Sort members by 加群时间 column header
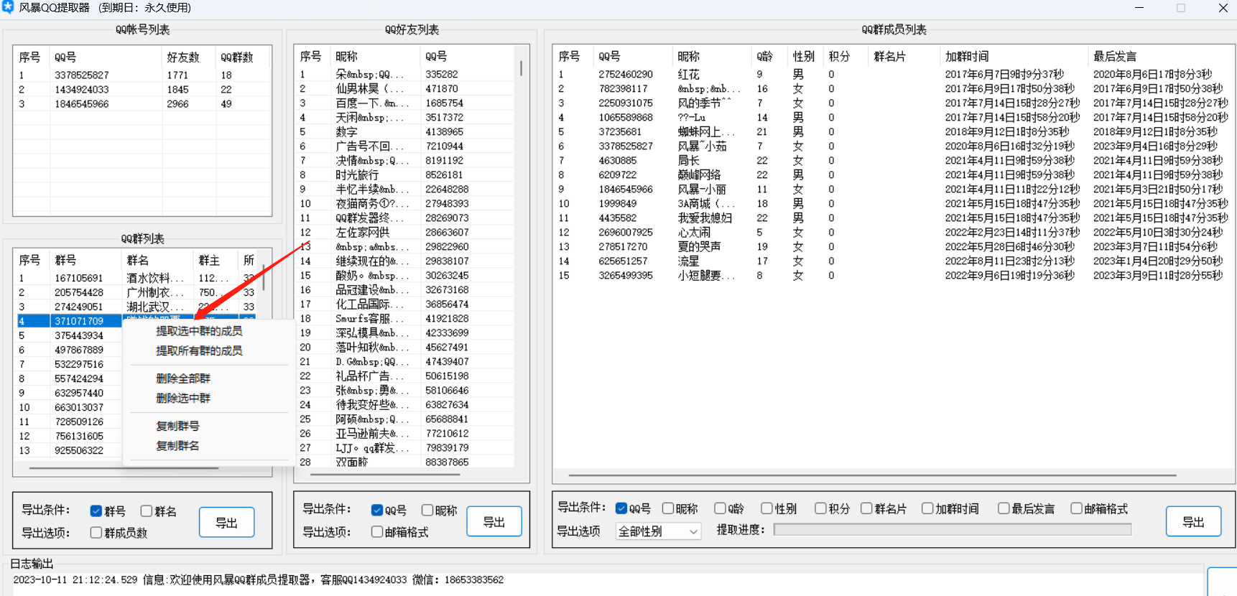This screenshot has width=1237, height=596. (x=1013, y=56)
